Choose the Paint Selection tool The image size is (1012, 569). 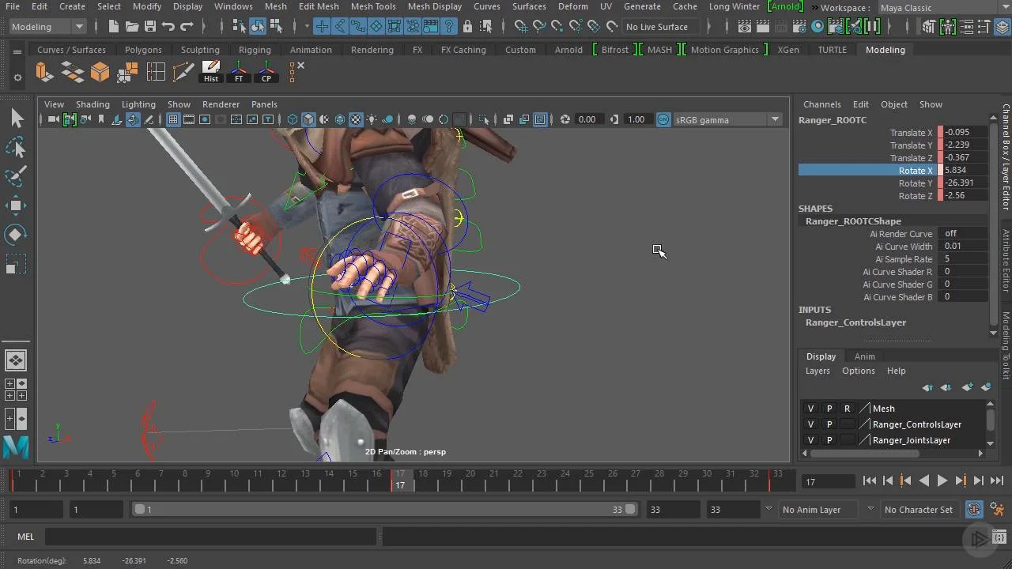pyautogui.click(x=16, y=177)
